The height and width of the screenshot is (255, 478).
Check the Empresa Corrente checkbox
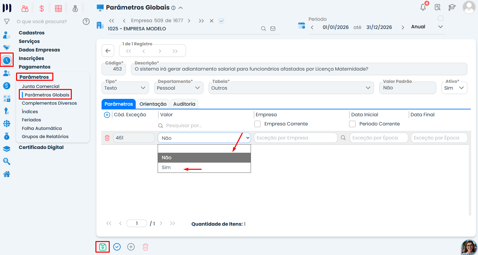[258, 124]
